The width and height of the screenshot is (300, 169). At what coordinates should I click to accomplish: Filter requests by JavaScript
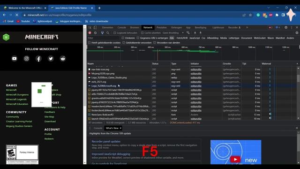tap(195, 38)
